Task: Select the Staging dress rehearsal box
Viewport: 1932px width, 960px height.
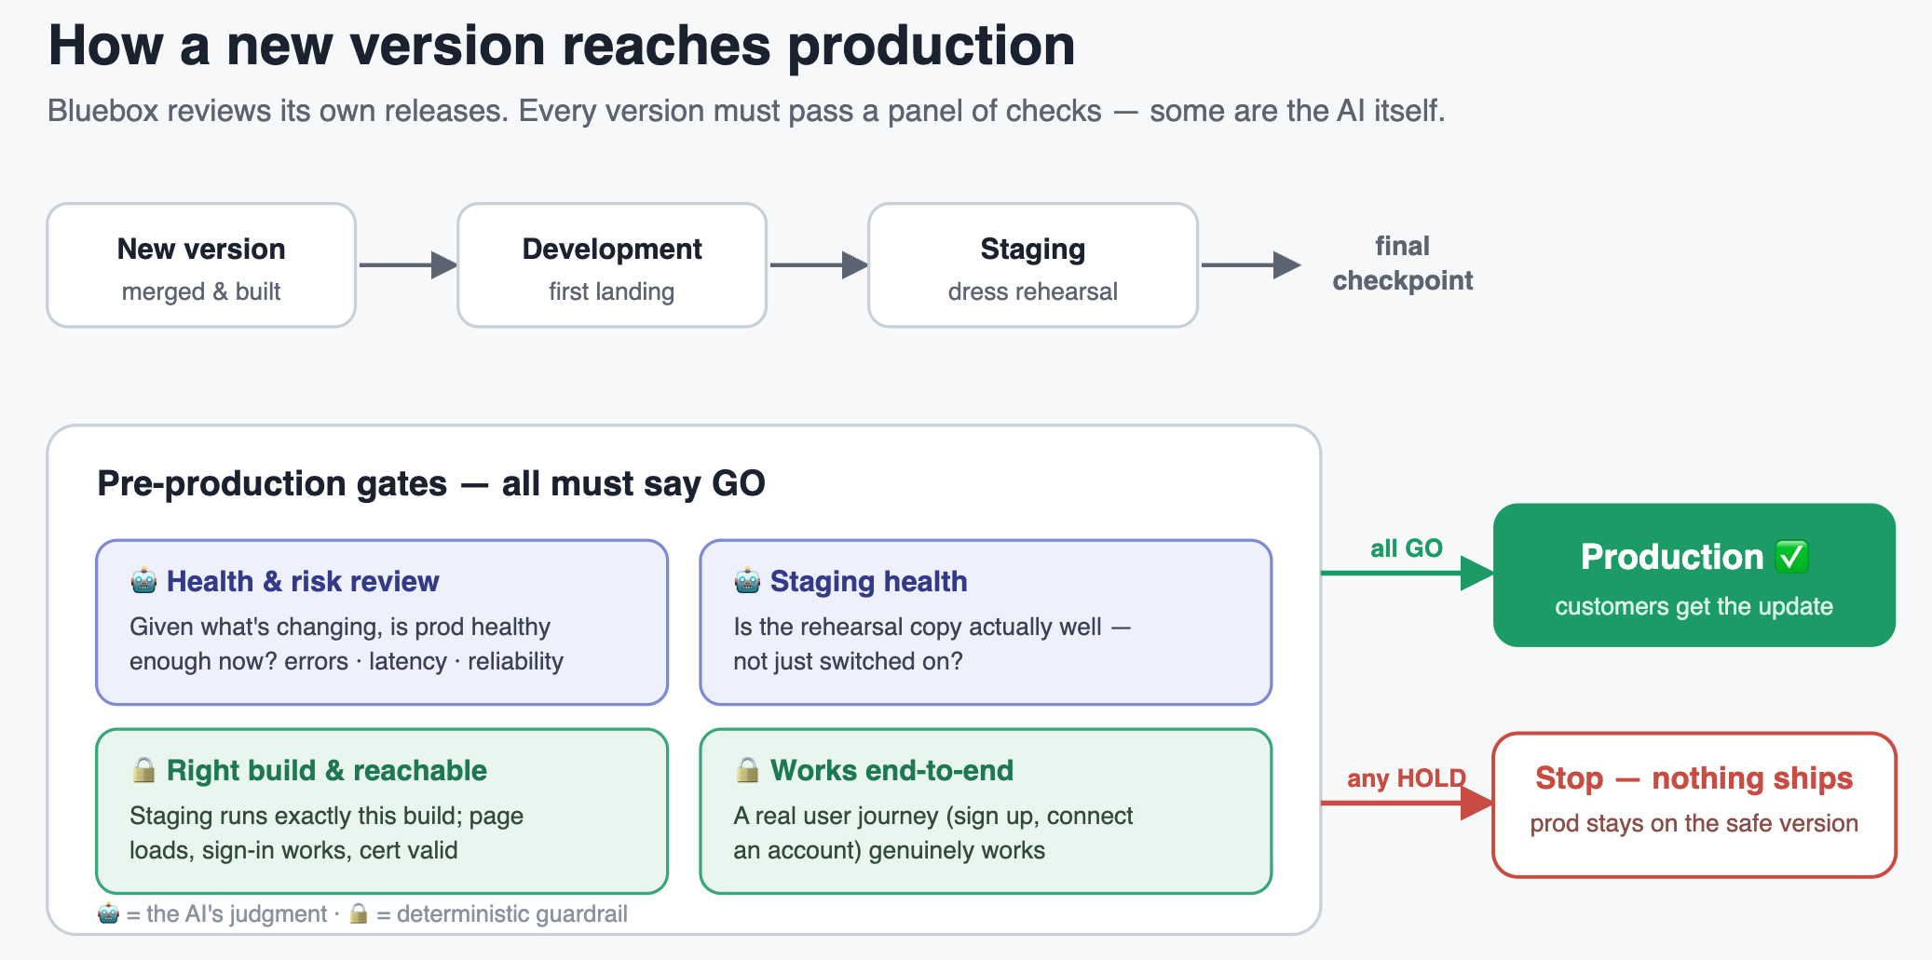Action: [x=1033, y=265]
